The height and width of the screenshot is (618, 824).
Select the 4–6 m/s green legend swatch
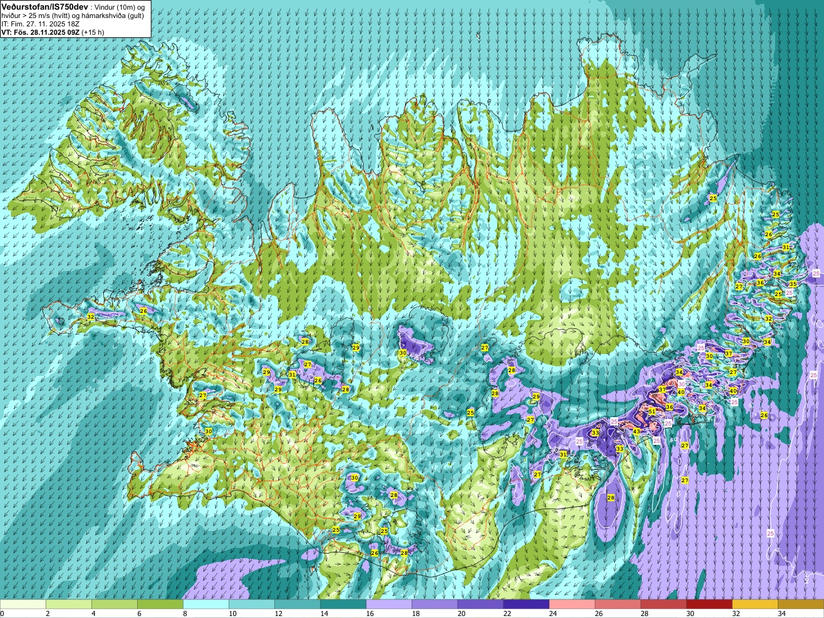[x=115, y=604]
